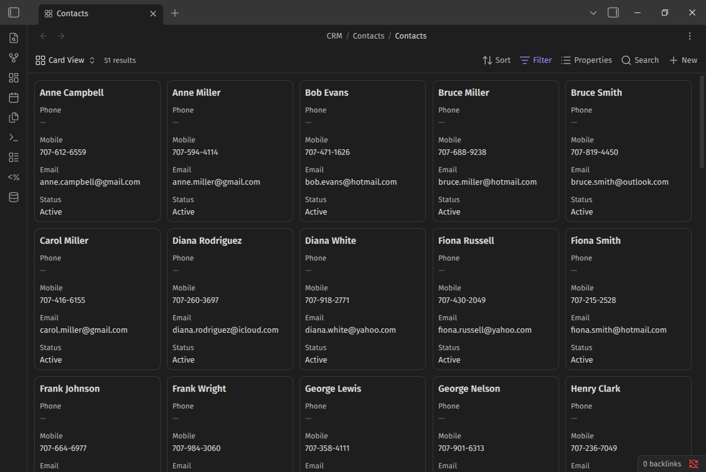
Task: Click email carol.miller@gmail.com
Action: tap(83, 330)
